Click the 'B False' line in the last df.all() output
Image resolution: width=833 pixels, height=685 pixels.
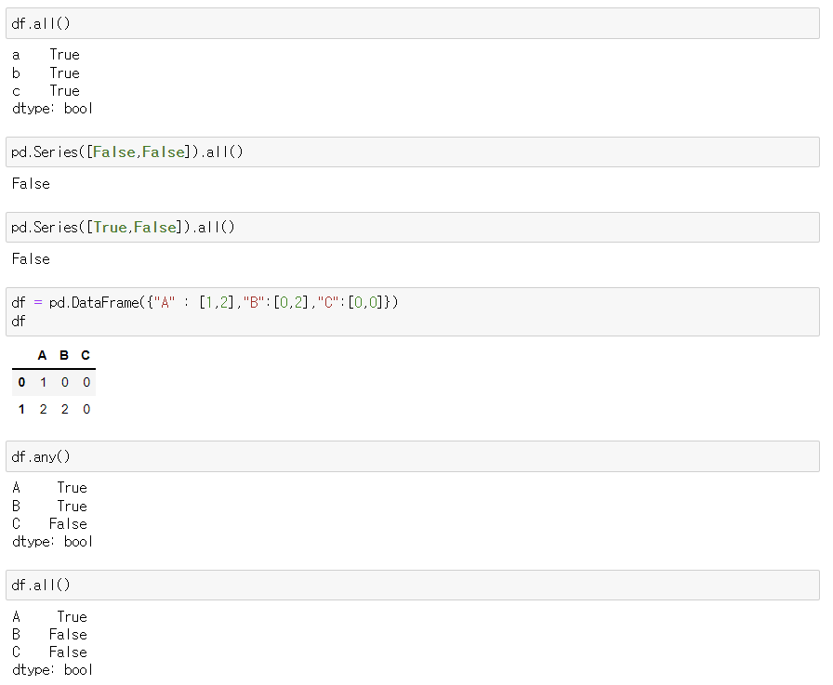pyautogui.click(x=49, y=635)
